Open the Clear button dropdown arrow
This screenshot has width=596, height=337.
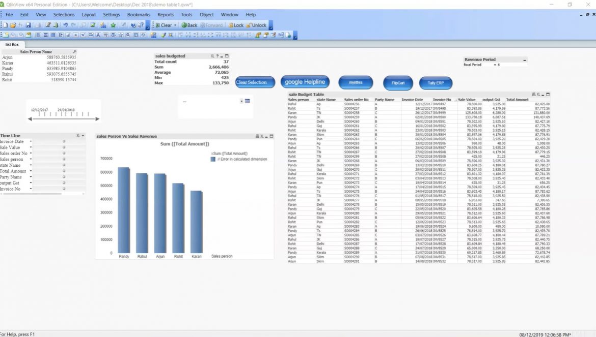[x=175, y=25]
